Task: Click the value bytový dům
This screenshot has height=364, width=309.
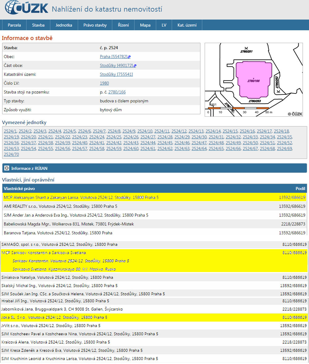Action: click(111, 110)
